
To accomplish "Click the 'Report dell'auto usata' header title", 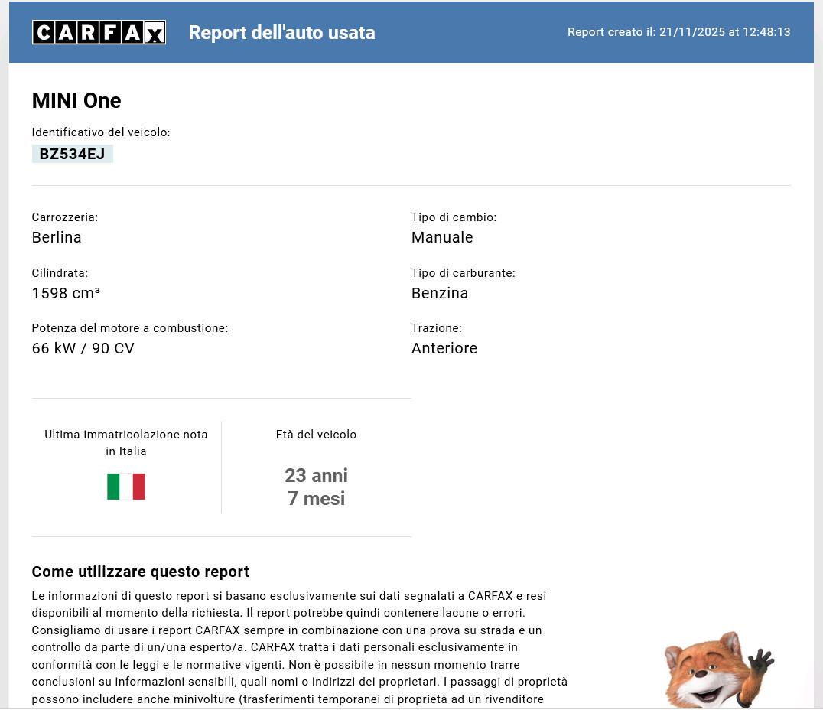I will [x=281, y=33].
